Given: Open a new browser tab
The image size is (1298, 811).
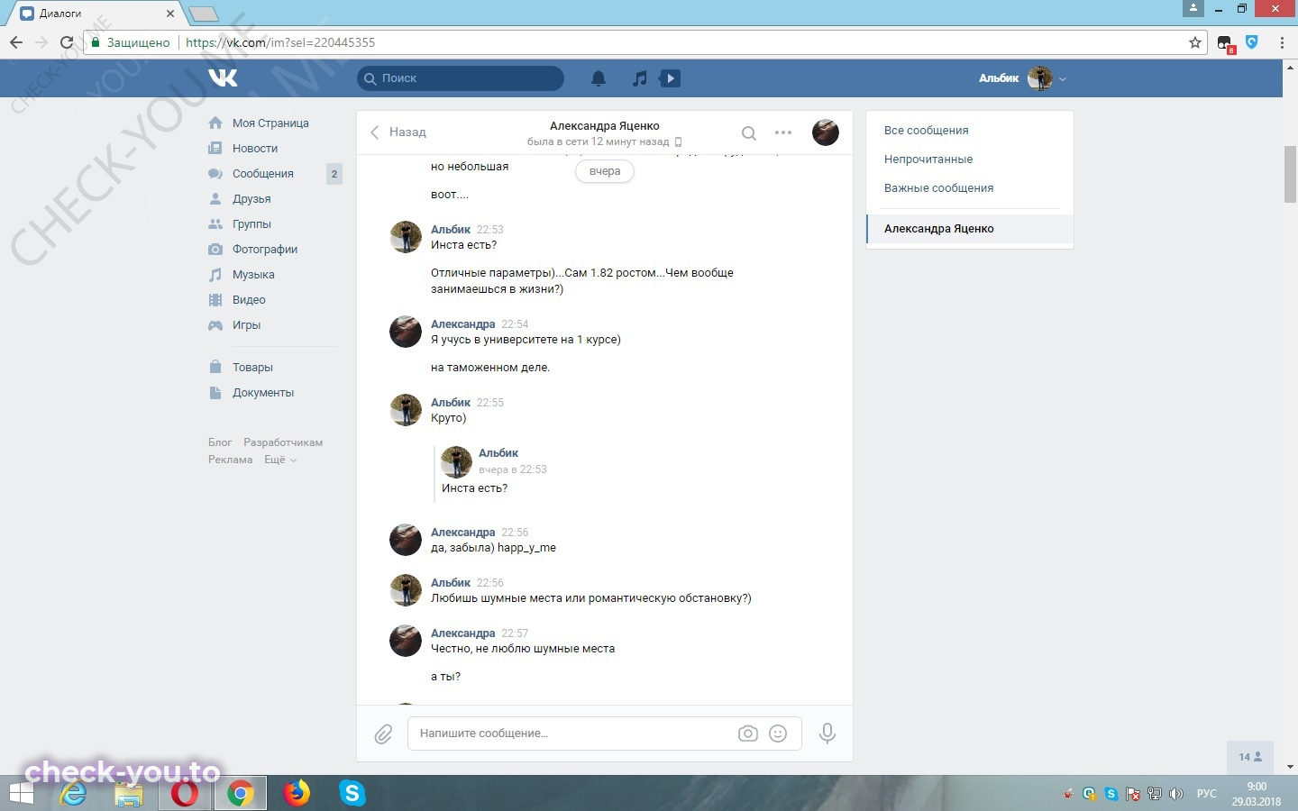Looking at the screenshot, I should coord(204,14).
